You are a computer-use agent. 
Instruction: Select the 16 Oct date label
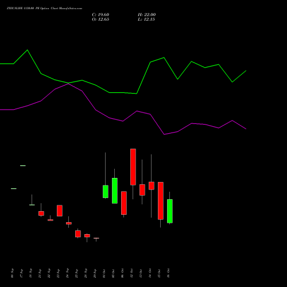169,273
